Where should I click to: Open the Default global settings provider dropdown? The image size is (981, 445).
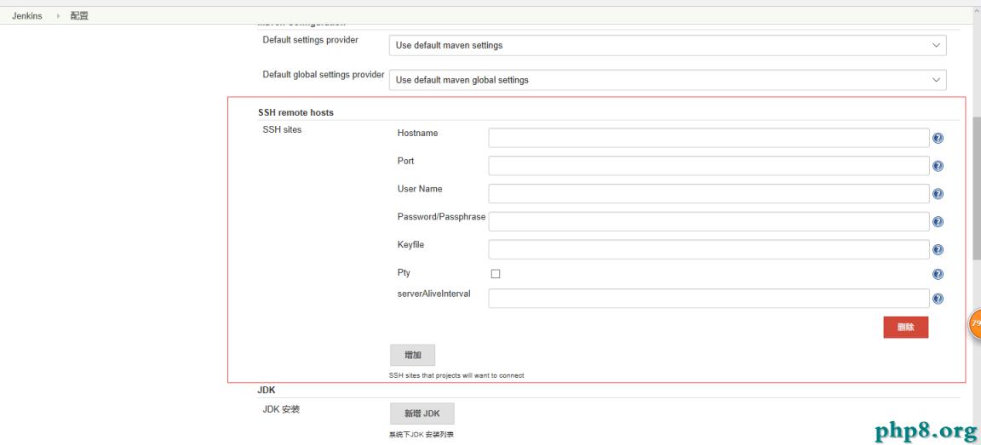click(668, 80)
